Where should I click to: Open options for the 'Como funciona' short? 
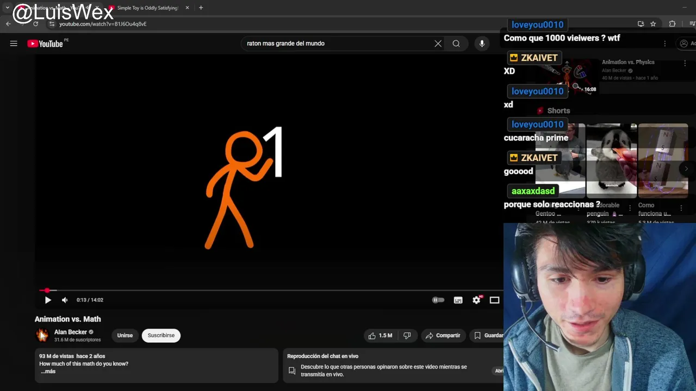coord(682,207)
